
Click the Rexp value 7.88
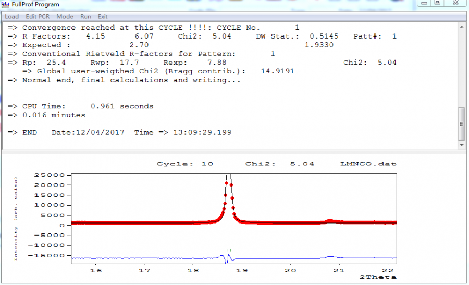217,63
